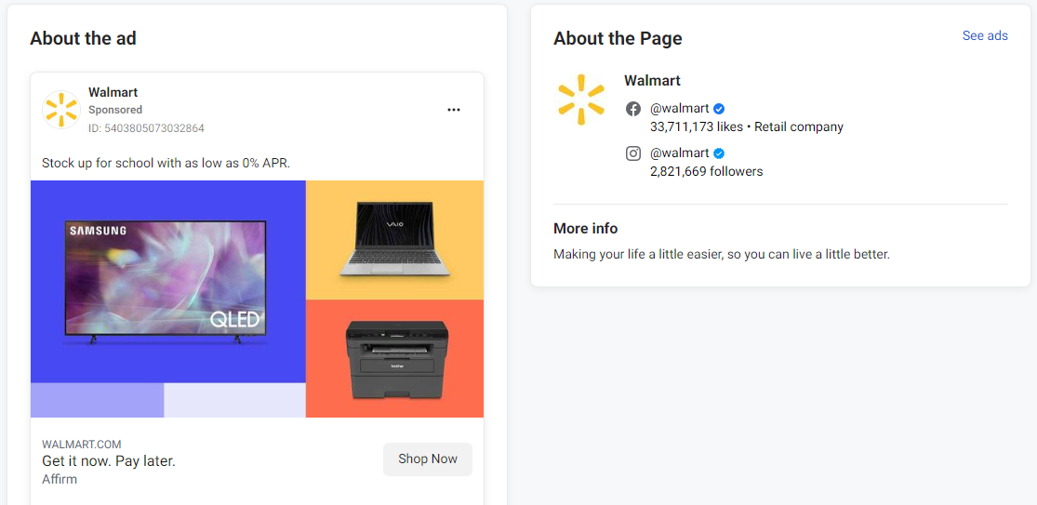Image resolution: width=1037 pixels, height=505 pixels.
Task: Open the Instagram @walmart handle link
Action: tap(679, 153)
